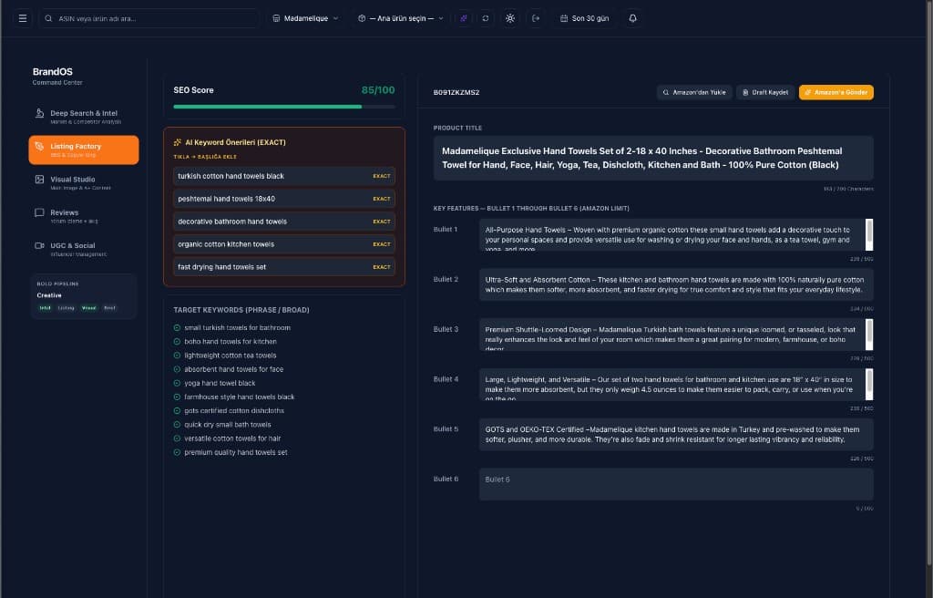Screen dimensions: 933x598
Task: Select the Listing pipeline stage chip
Action: 66,308
